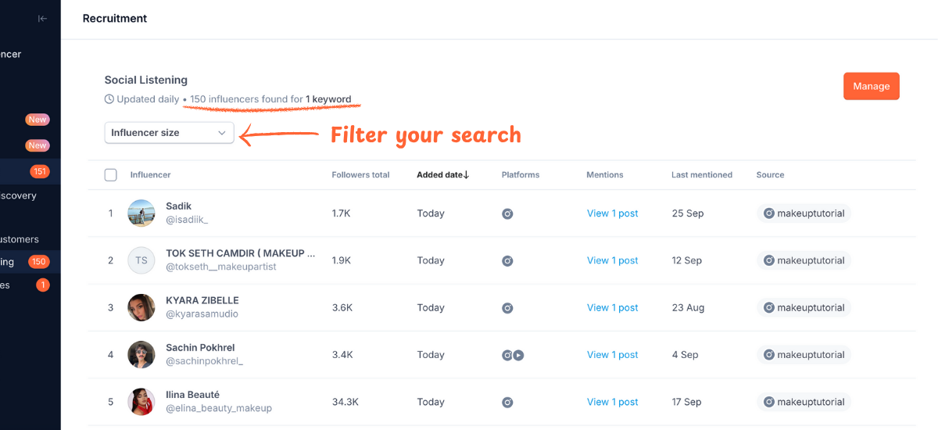Click the 1 keyword link
938x430 pixels.
coord(328,99)
